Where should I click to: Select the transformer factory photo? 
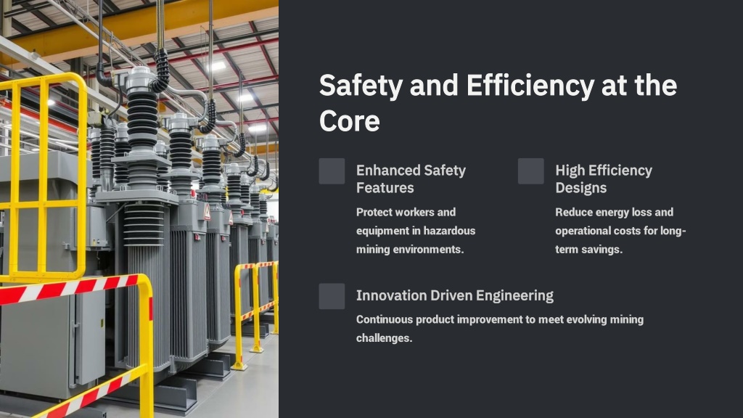point(139,209)
